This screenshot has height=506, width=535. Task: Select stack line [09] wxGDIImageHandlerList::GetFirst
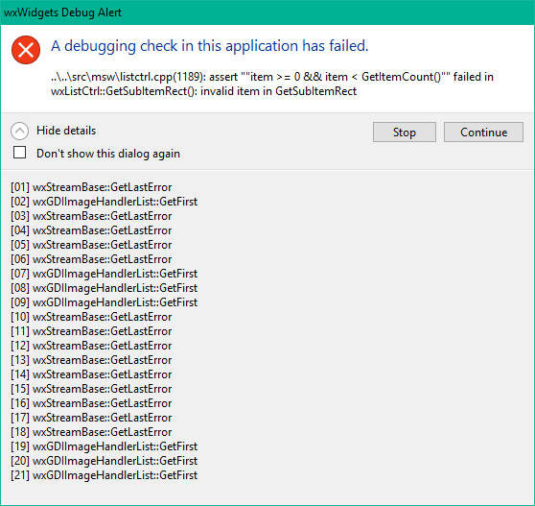click(105, 302)
